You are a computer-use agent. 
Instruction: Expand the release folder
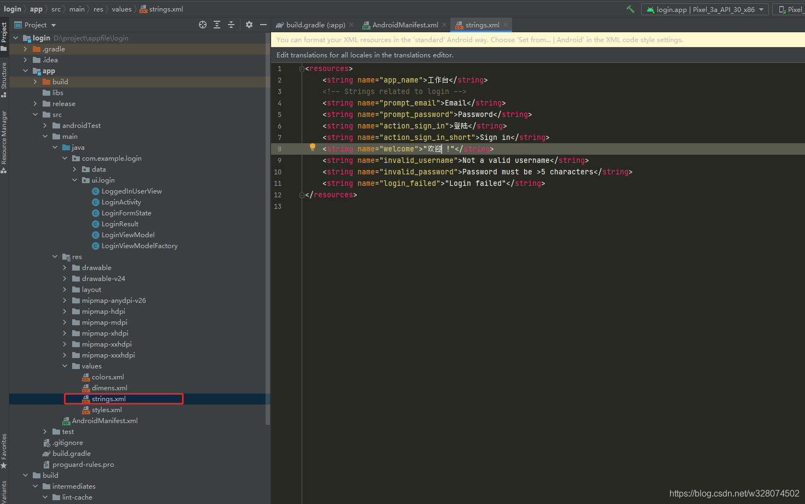(x=35, y=104)
